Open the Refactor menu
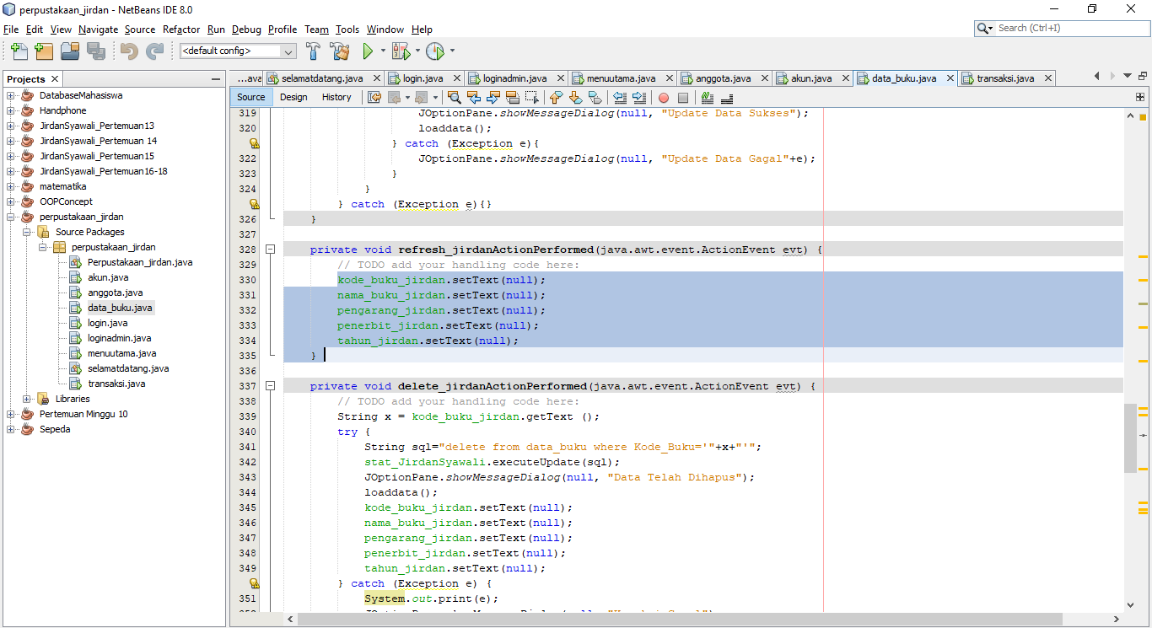1152x628 pixels. tap(180, 30)
